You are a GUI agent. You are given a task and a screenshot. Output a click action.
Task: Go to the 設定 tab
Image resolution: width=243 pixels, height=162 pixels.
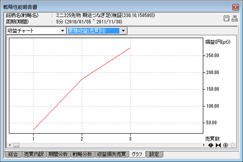point(154,154)
